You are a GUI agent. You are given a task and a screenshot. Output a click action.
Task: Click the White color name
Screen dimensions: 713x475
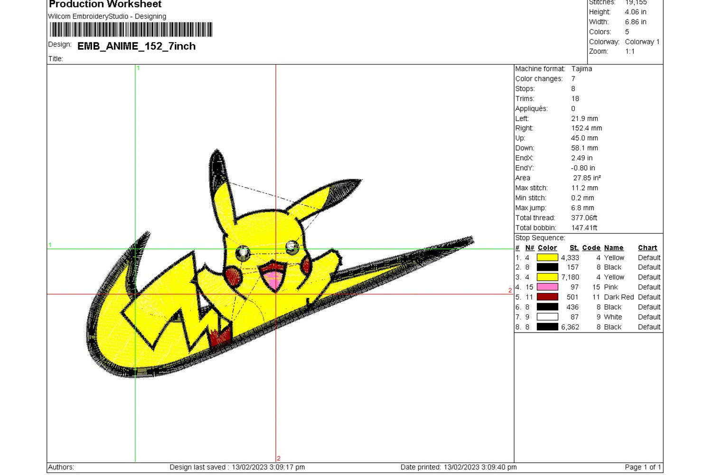613,317
